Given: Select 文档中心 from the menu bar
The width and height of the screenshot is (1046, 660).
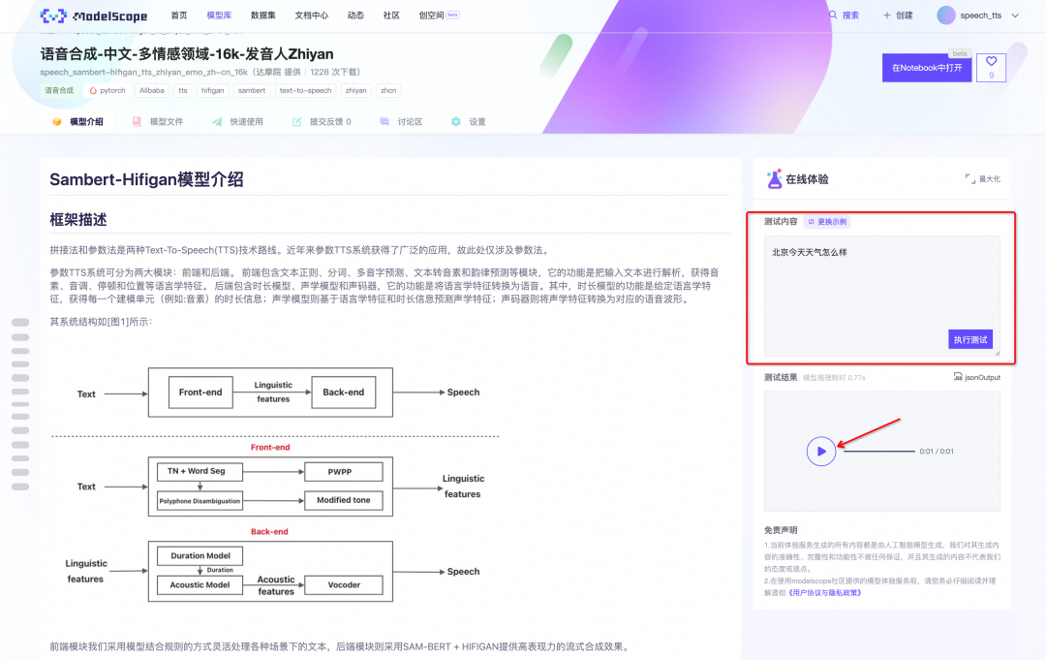Looking at the screenshot, I should pyautogui.click(x=311, y=15).
